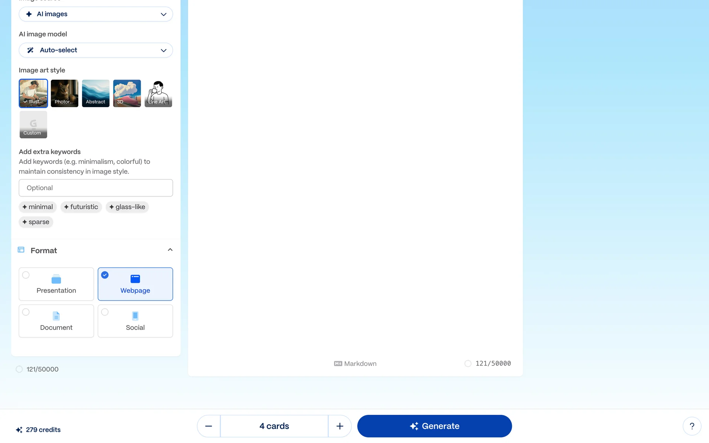Increase card count with plus icon
The height and width of the screenshot is (443, 709).
point(340,426)
